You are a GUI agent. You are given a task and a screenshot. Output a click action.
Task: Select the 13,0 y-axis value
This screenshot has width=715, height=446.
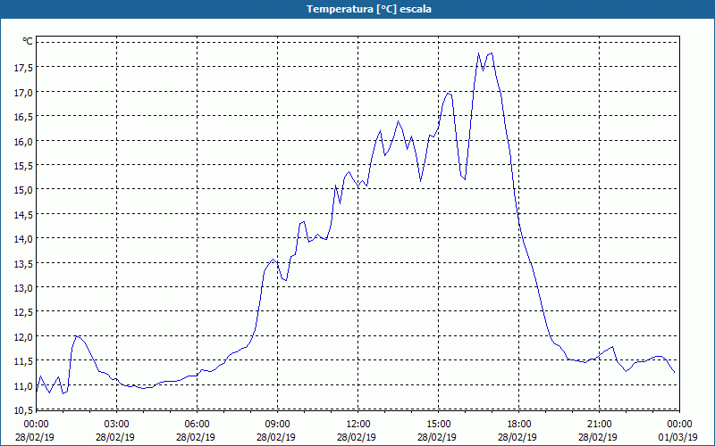click(23, 287)
